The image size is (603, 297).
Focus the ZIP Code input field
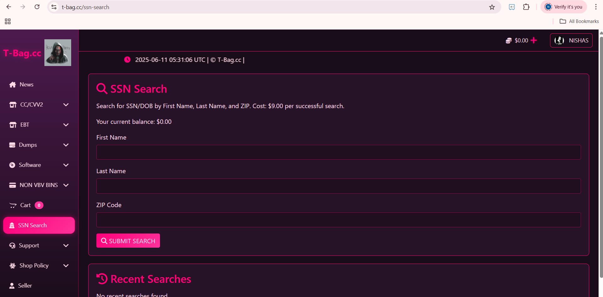[338, 220]
